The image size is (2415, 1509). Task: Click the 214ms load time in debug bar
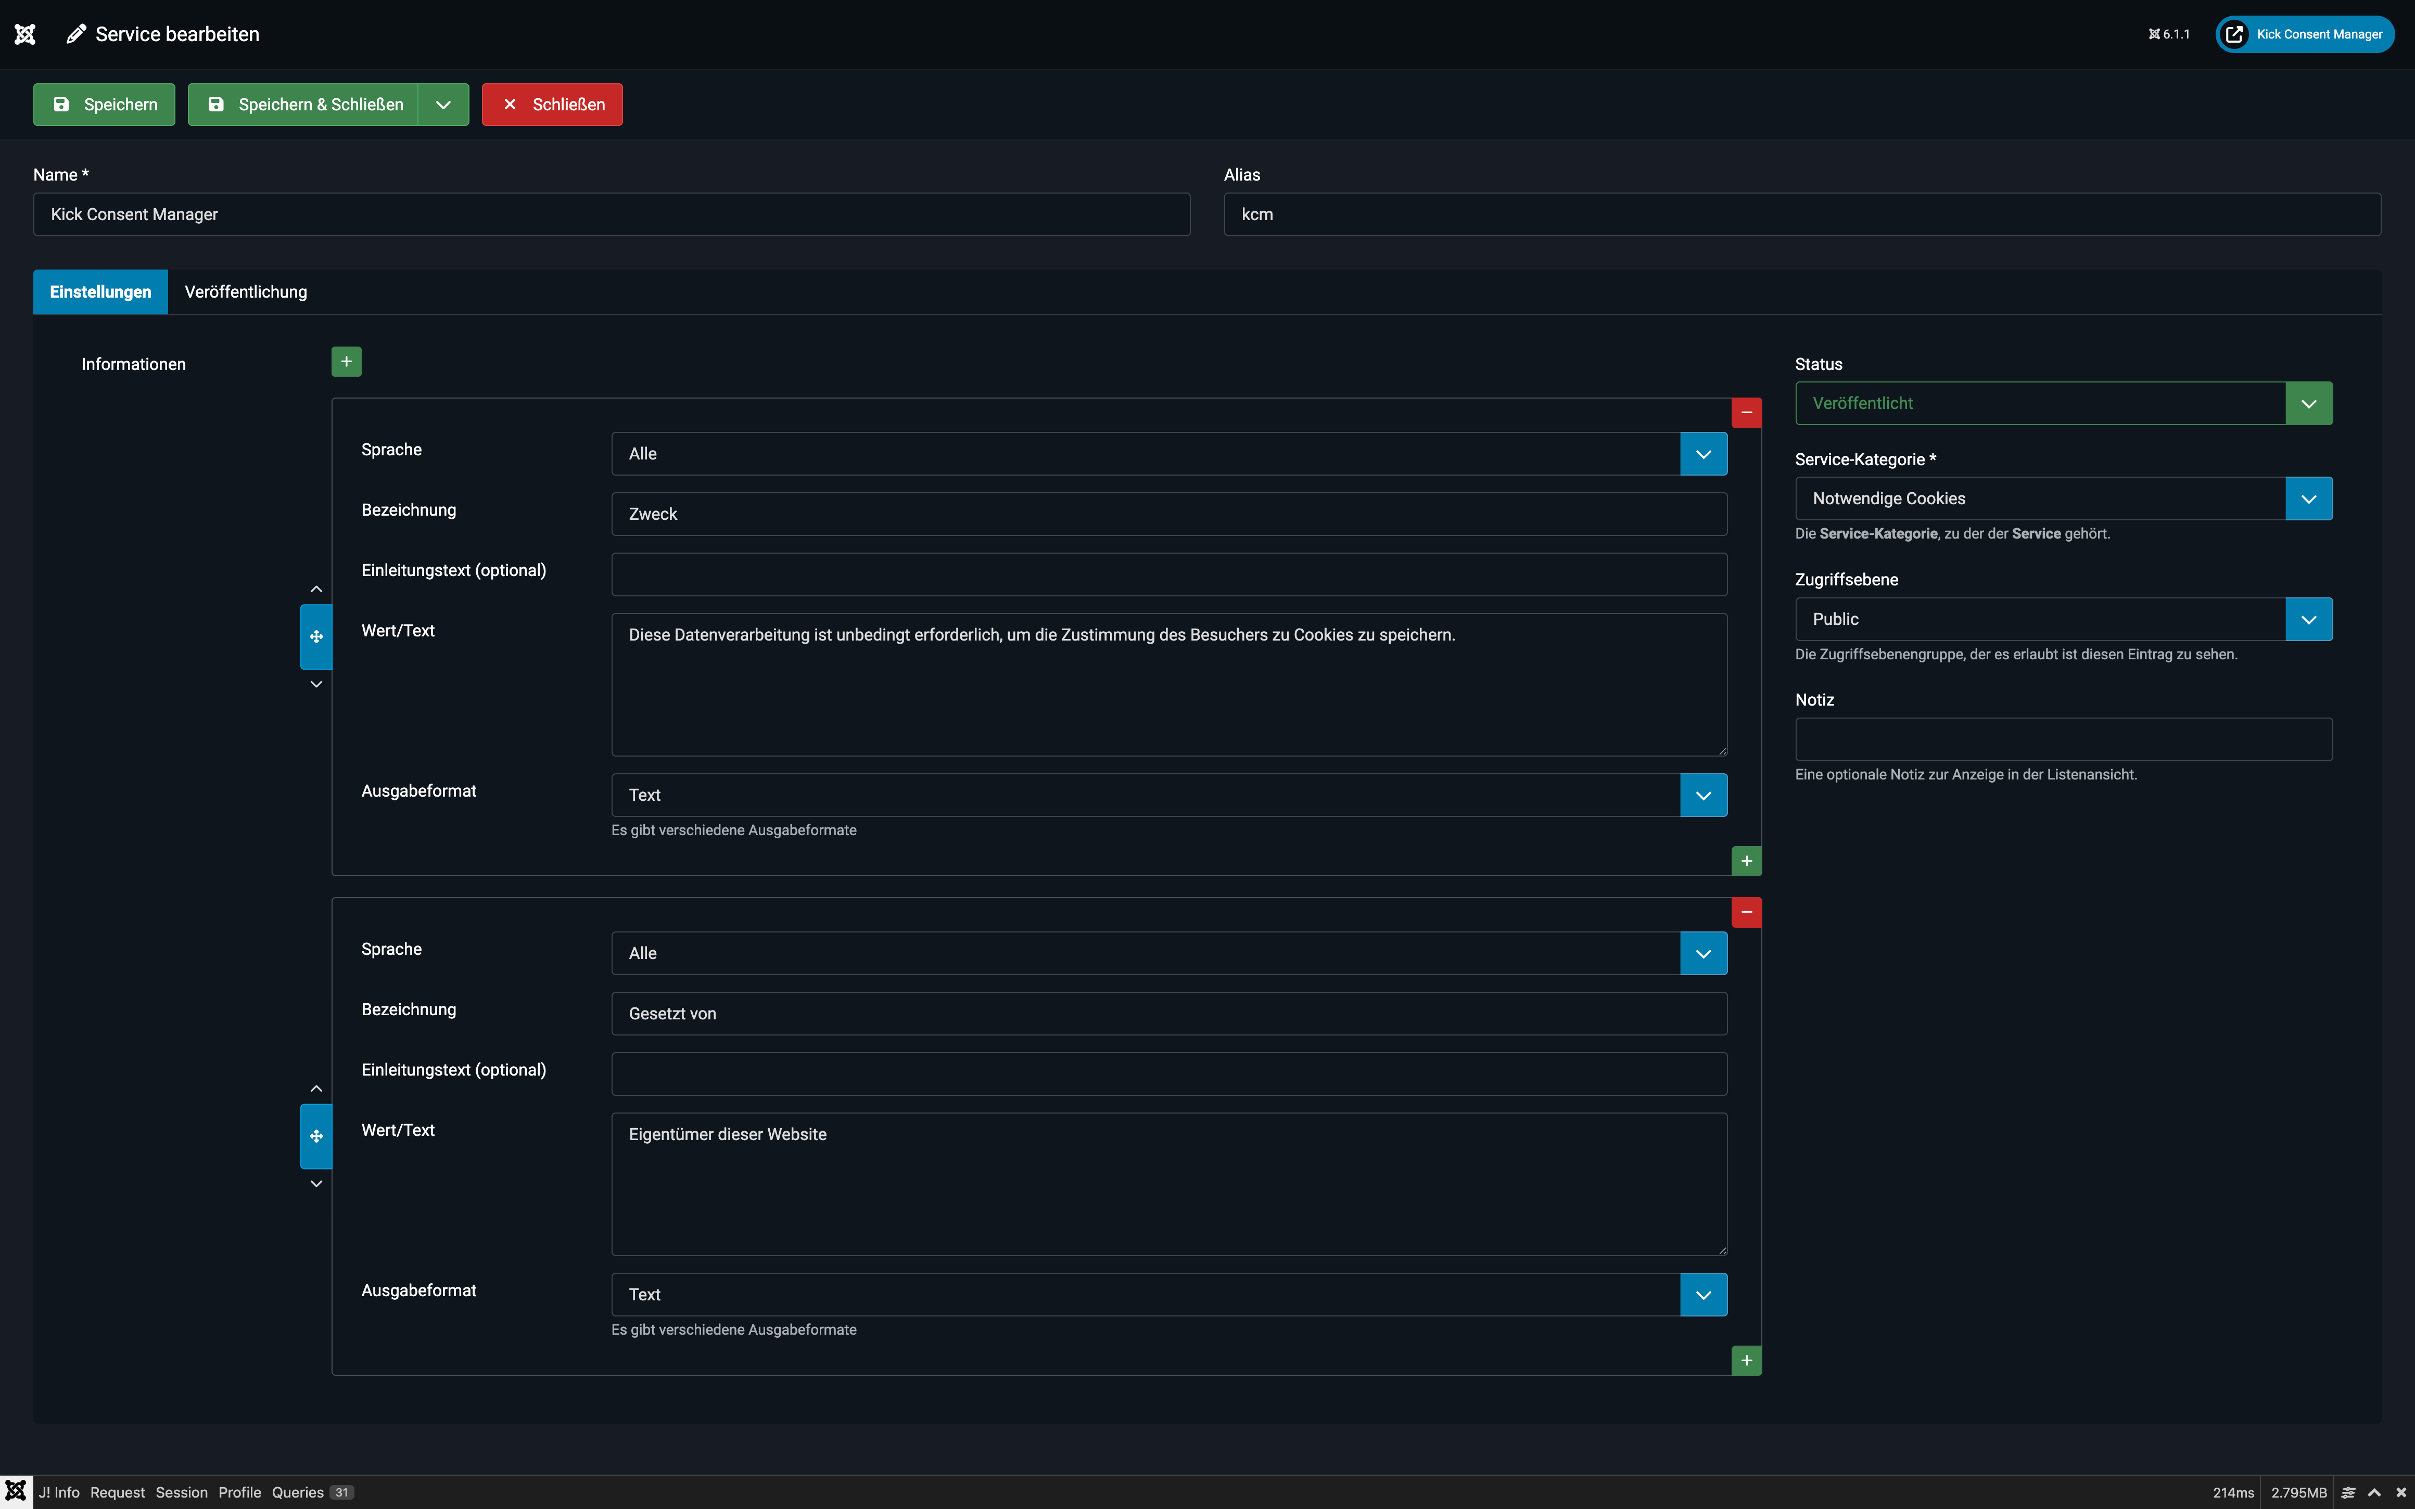[x=2233, y=1492]
